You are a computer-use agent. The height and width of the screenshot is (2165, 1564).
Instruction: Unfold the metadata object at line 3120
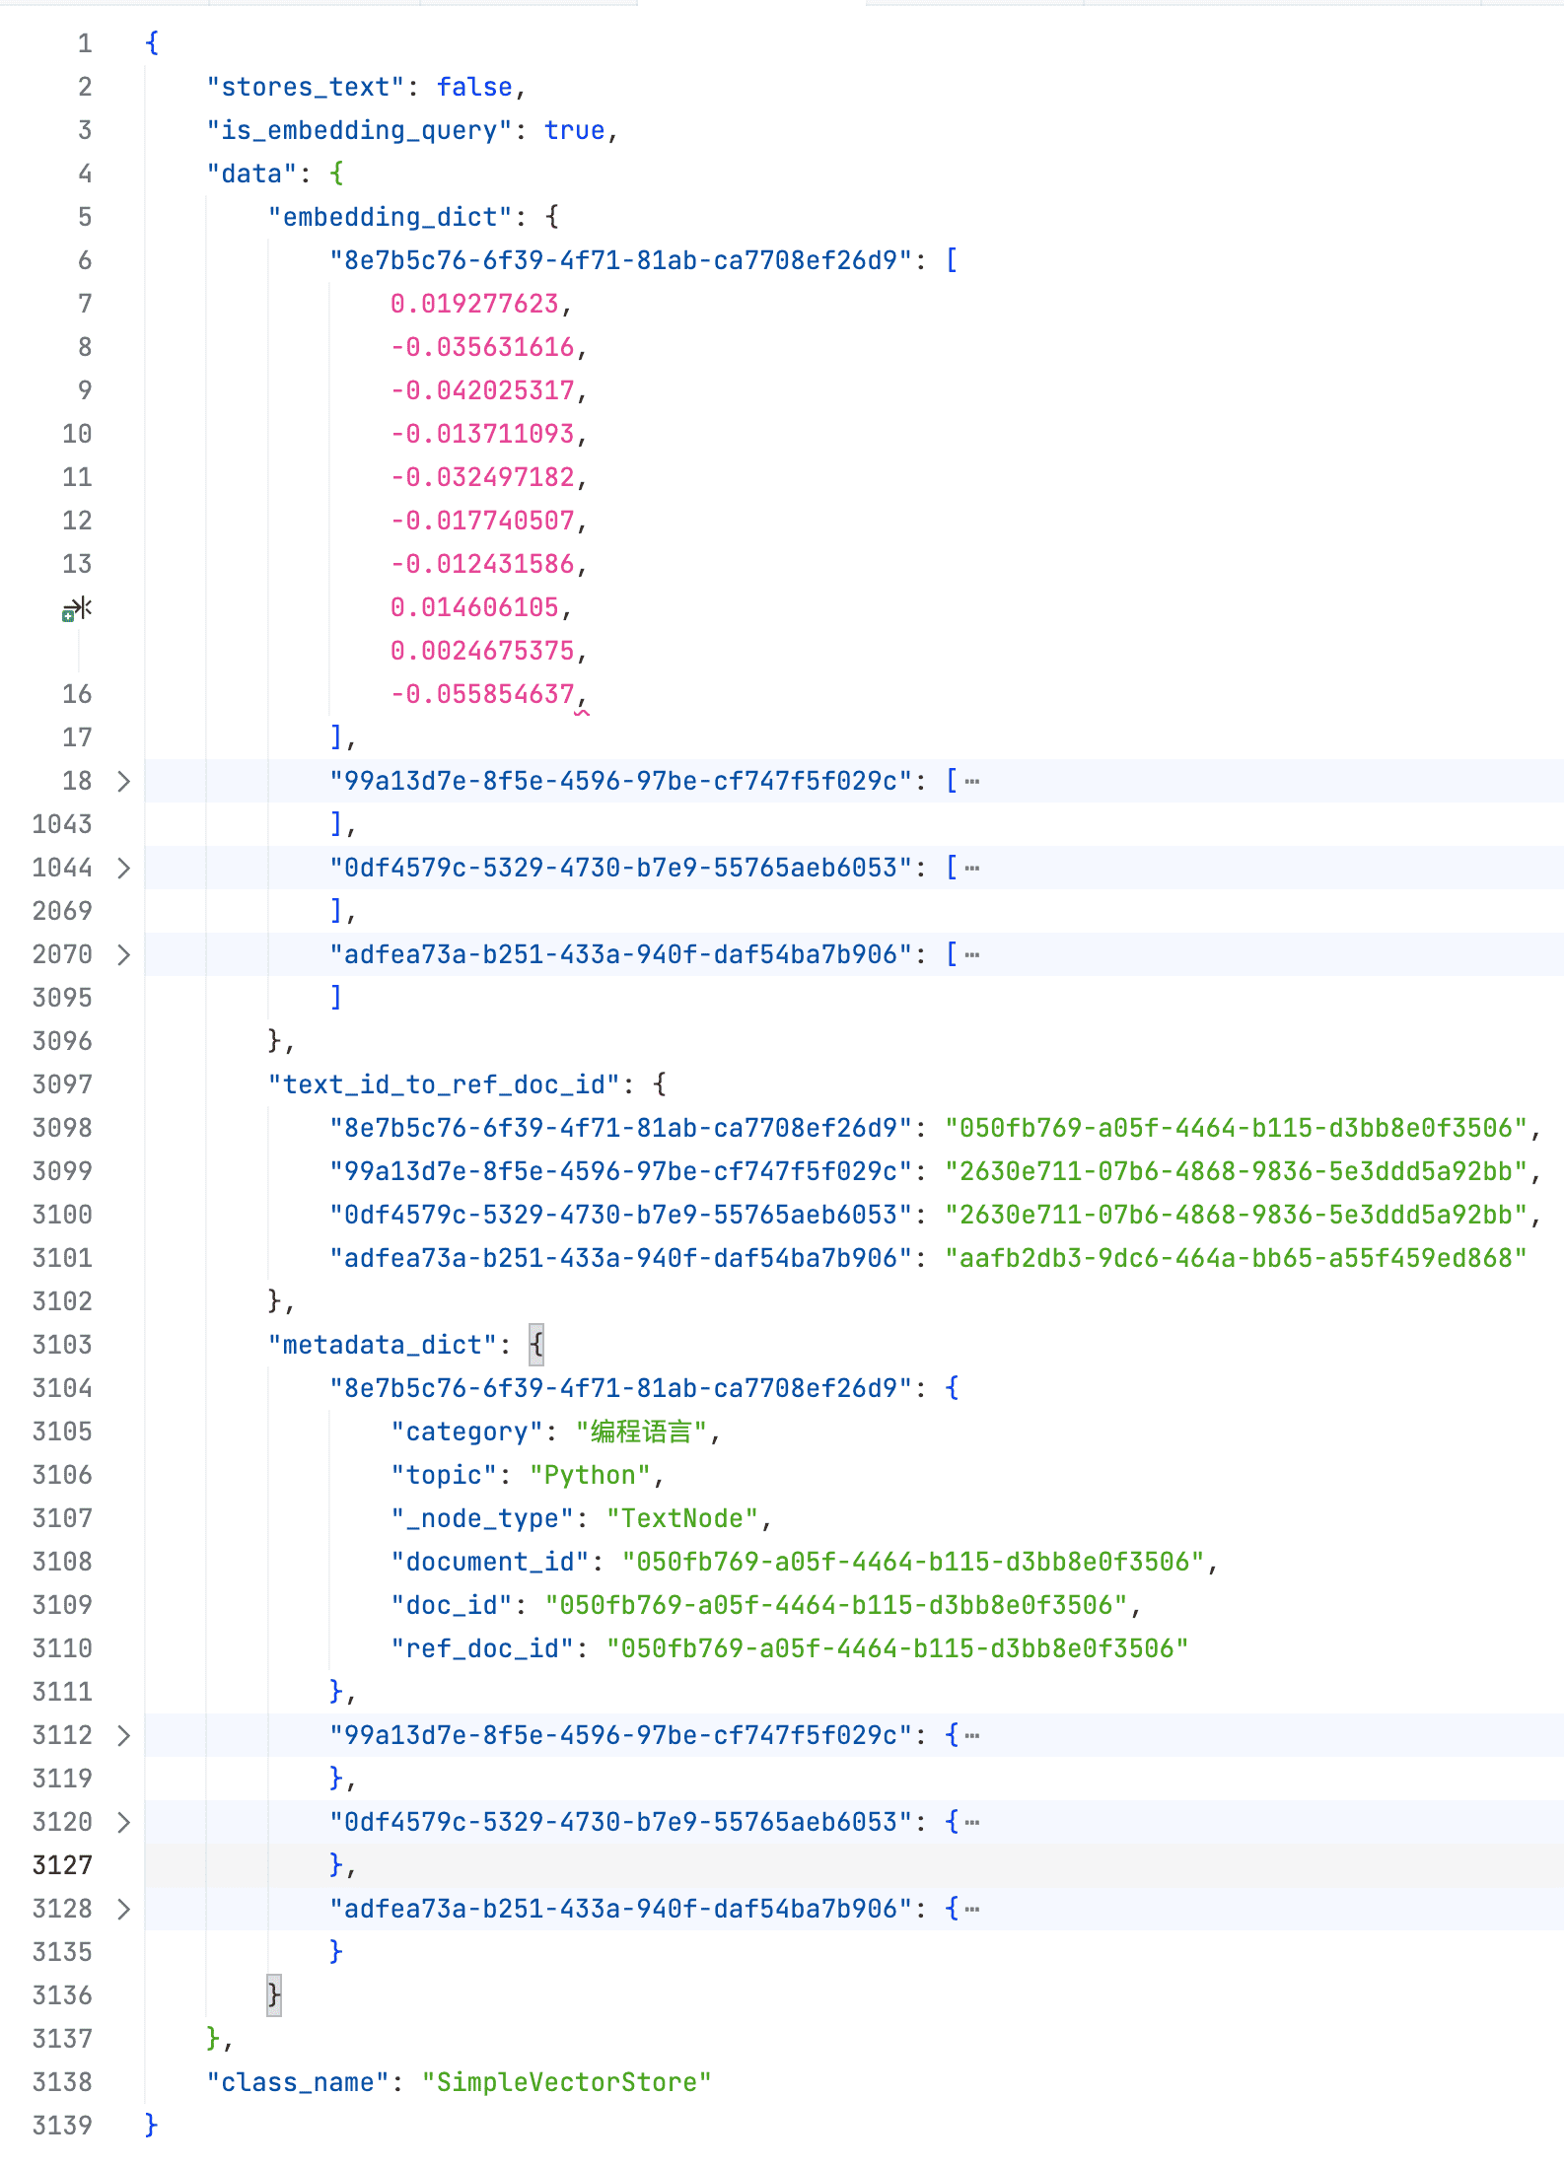123,1823
